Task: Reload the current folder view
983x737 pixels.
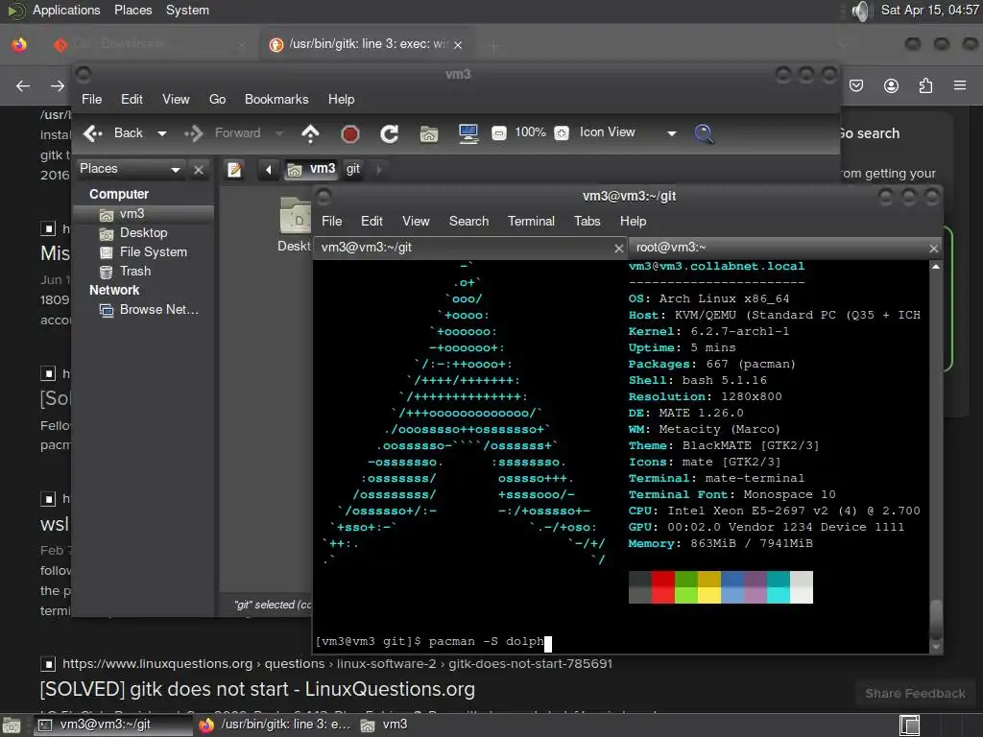Action: tap(390, 133)
